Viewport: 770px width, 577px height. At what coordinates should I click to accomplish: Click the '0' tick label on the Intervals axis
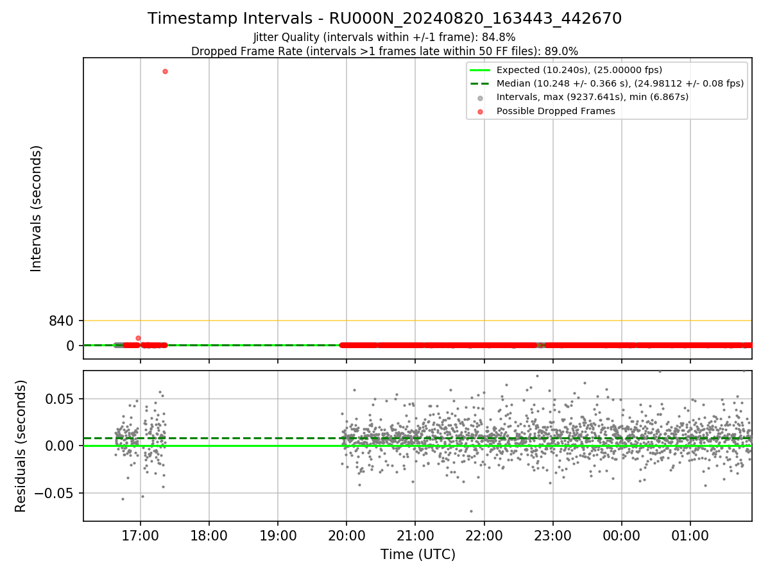(x=71, y=346)
